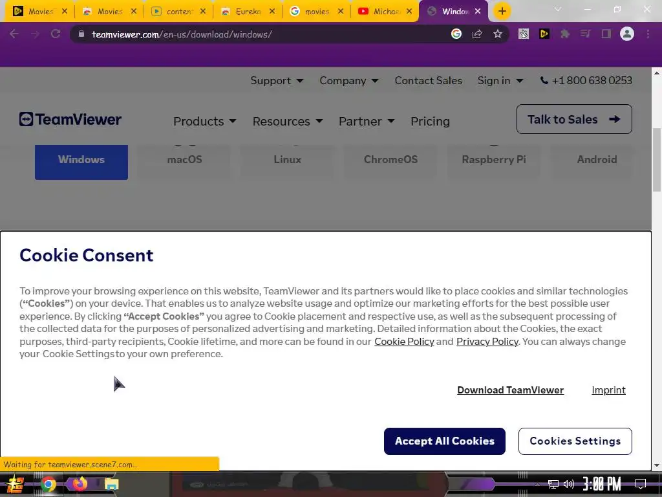Click the tab search chevron

(x=557, y=9)
